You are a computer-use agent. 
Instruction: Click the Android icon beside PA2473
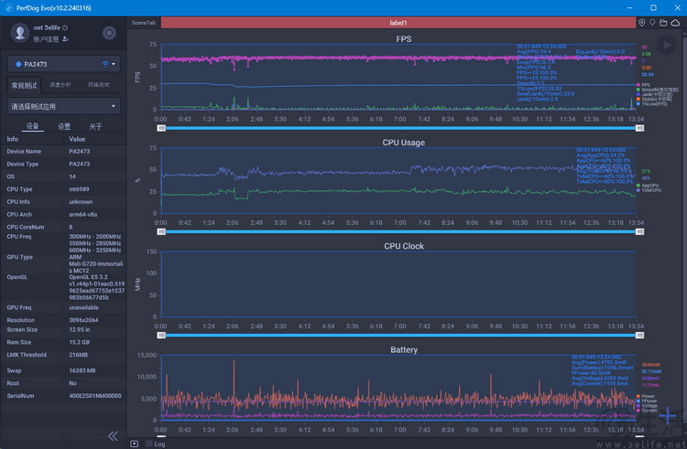(x=18, y=64)
